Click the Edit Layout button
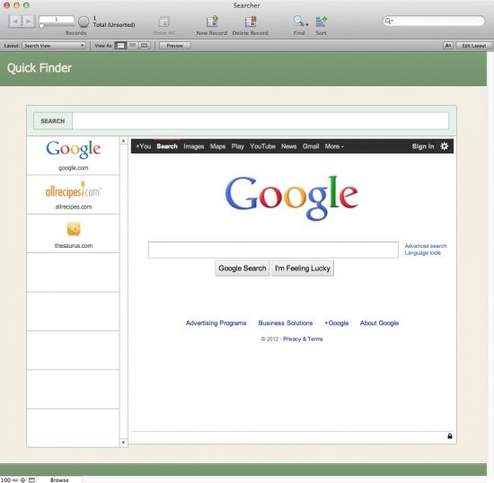 point(474,46)
